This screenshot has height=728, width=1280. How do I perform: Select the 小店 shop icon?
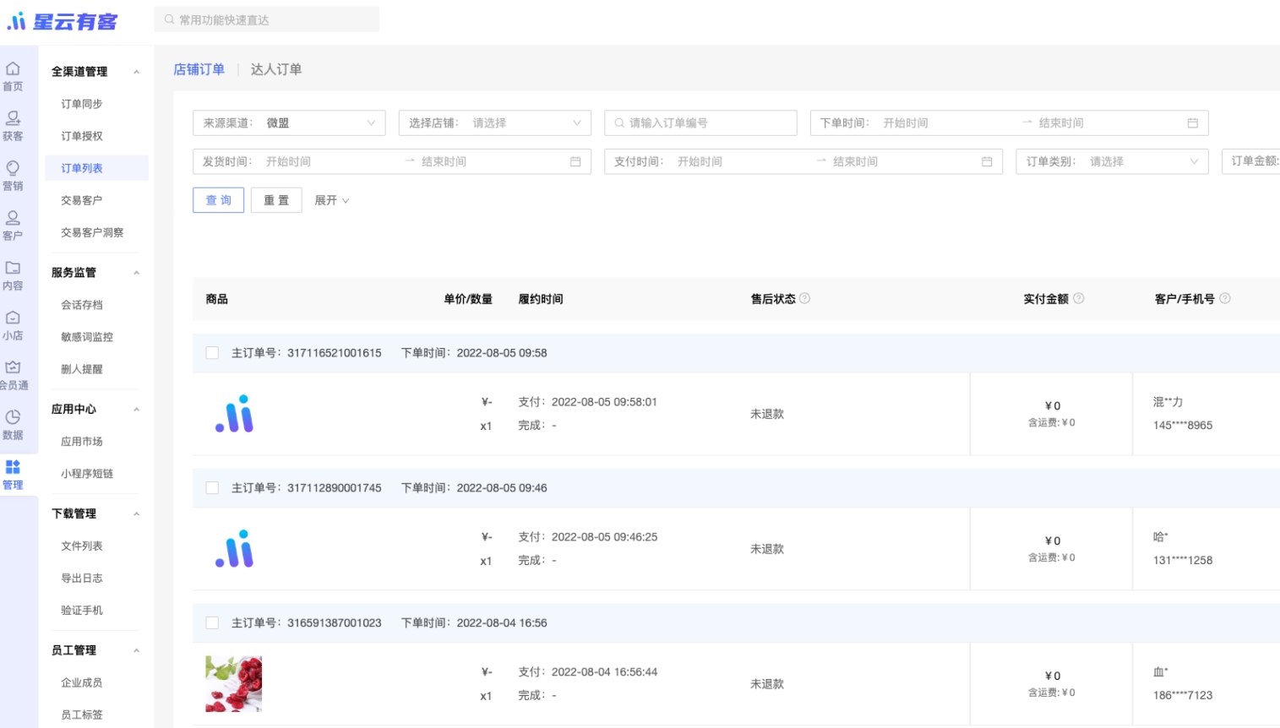click(13, 318)
